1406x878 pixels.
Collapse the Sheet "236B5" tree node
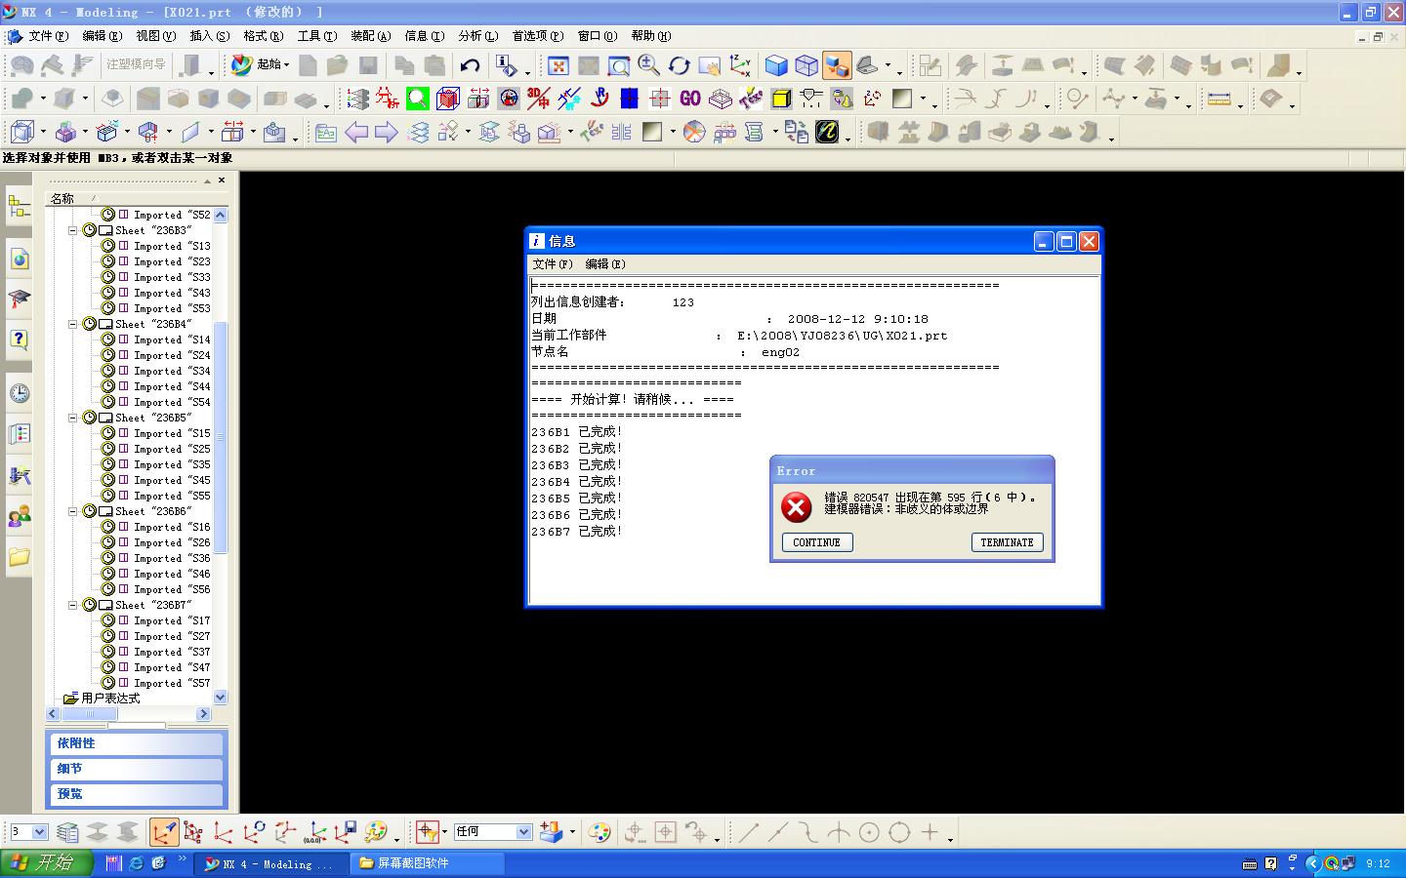(x=72, y=419)
